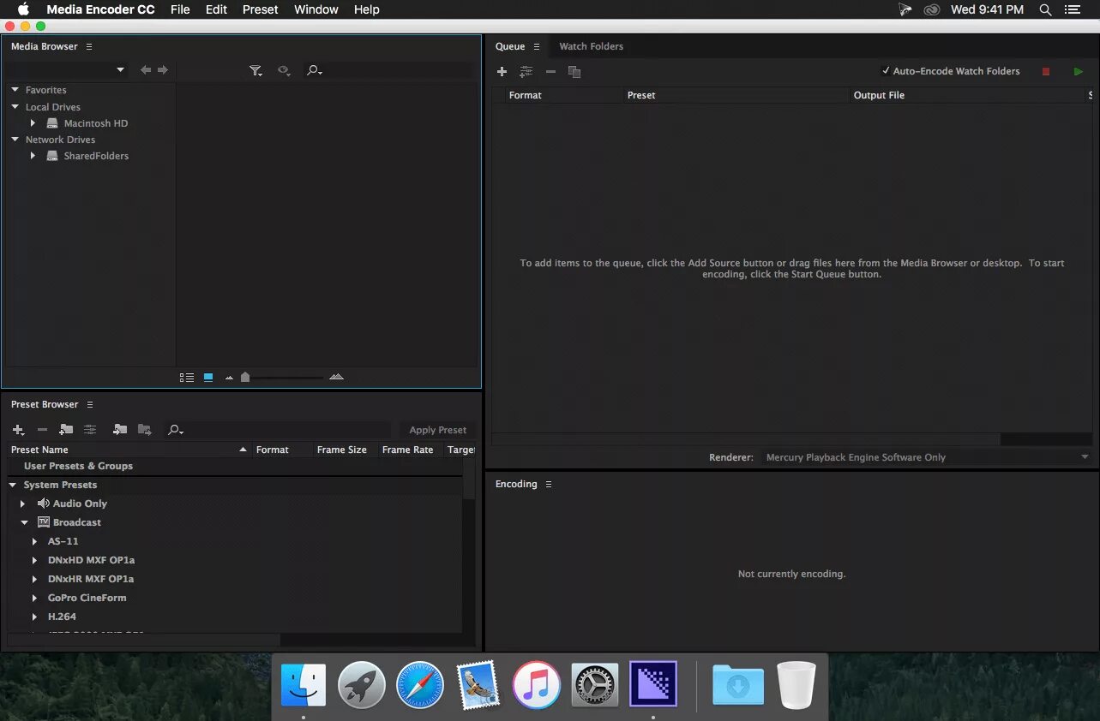Open Media Browser panel menu icon
1100x721 pixels.
(89, 46)
